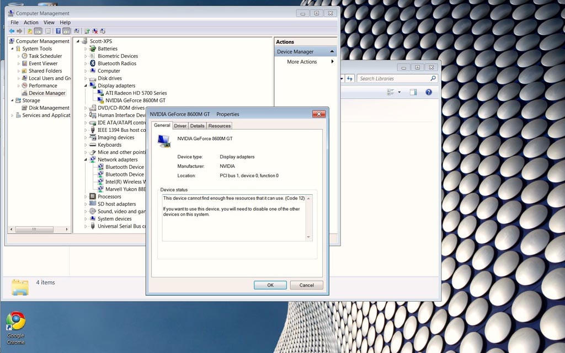Select ATI Radeon HD 5700 Series
Viewport: 565px width, 353px height.
tap(136, 93)
